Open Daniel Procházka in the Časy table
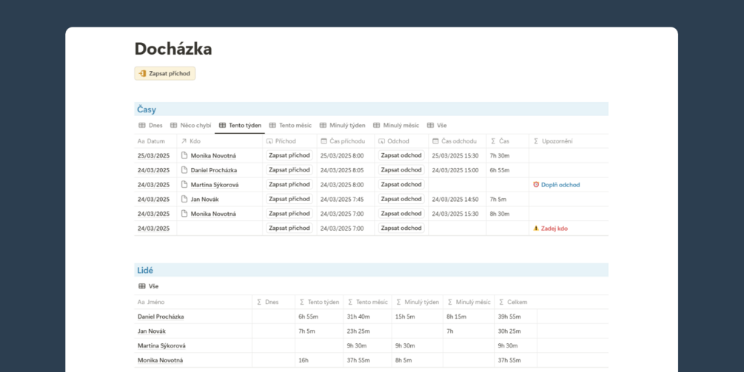 213,170
